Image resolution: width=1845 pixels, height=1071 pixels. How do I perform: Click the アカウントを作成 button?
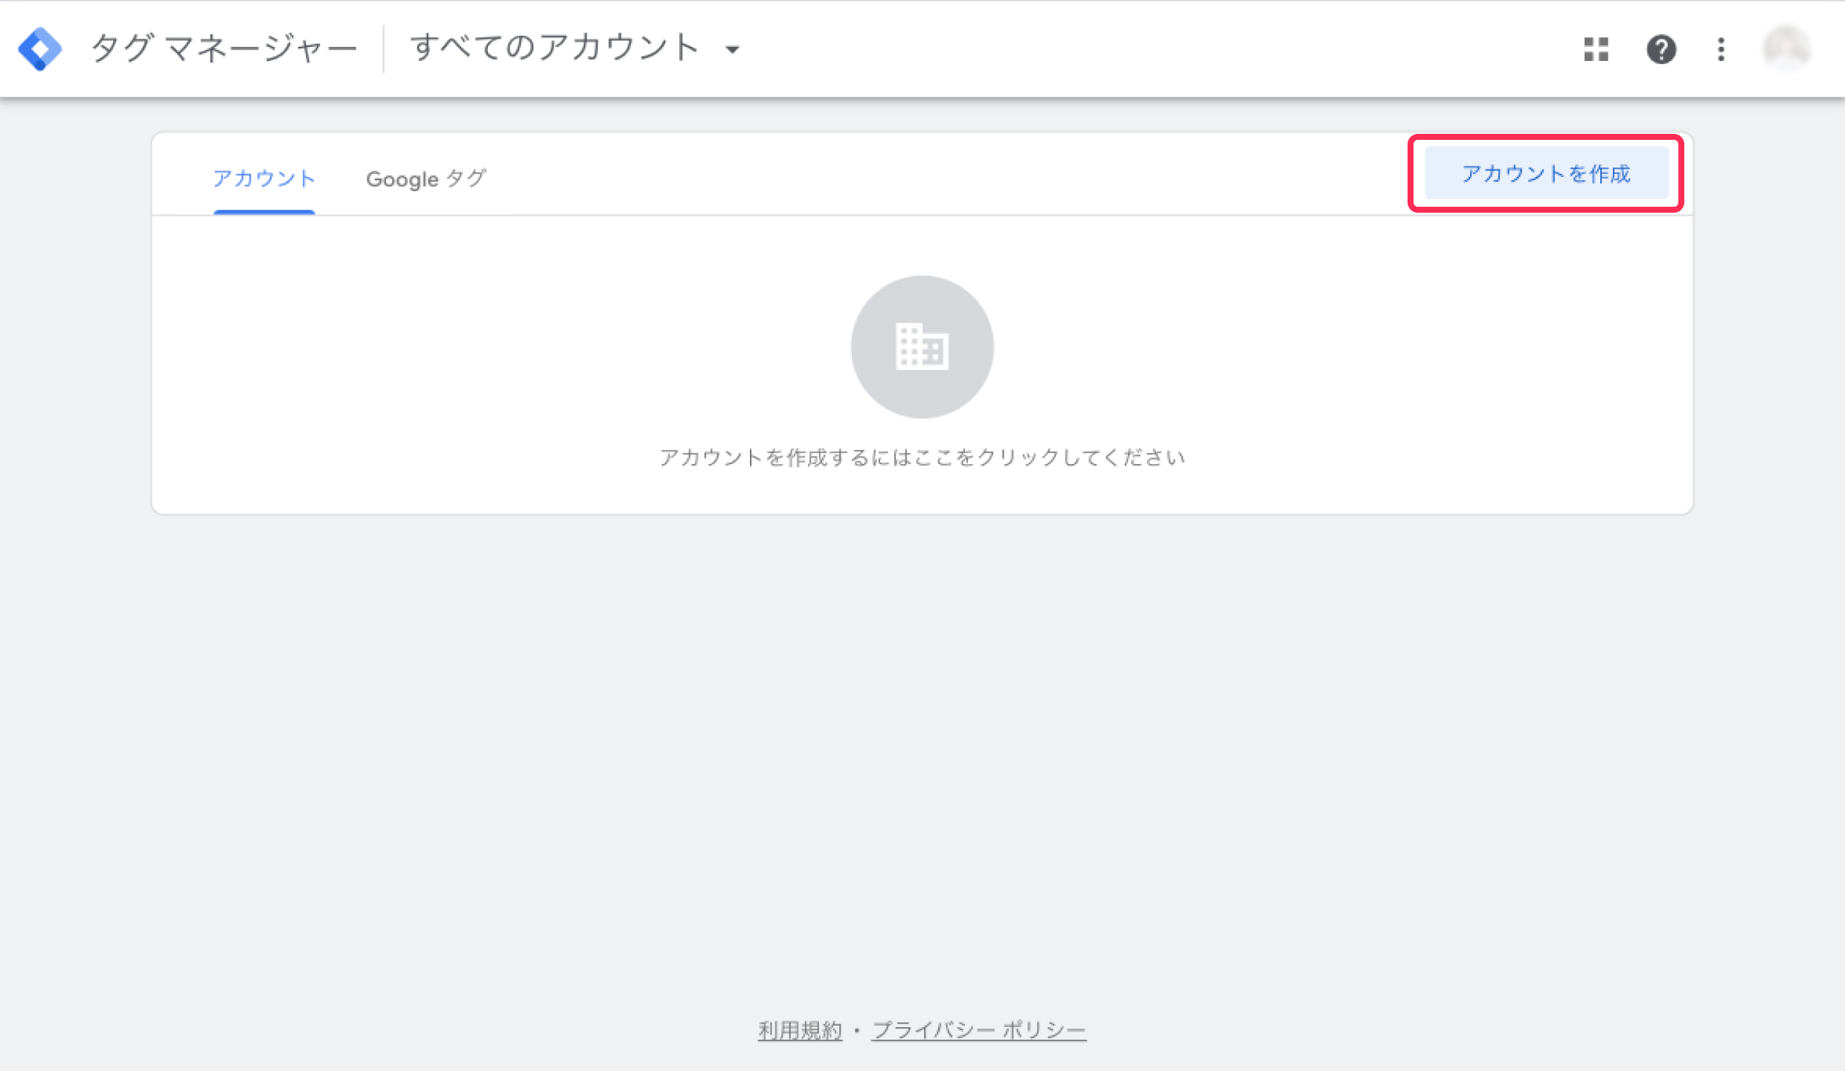click(1546, 173)
